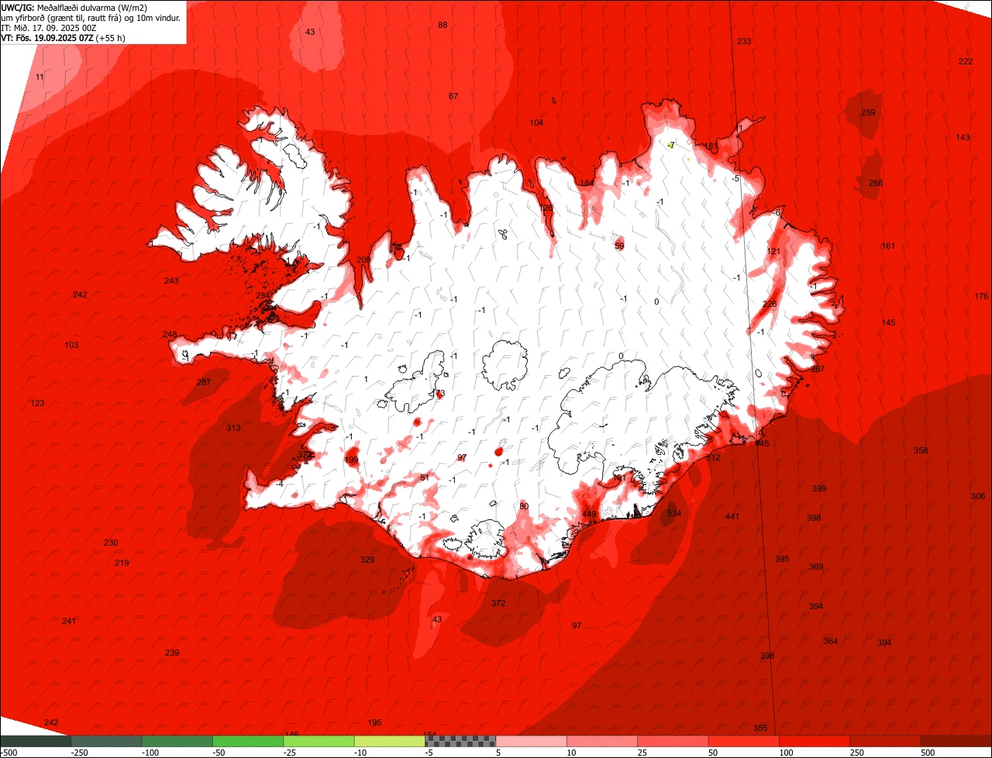Click the pale pink legend swatch (5 to 10)

point(531,741)
